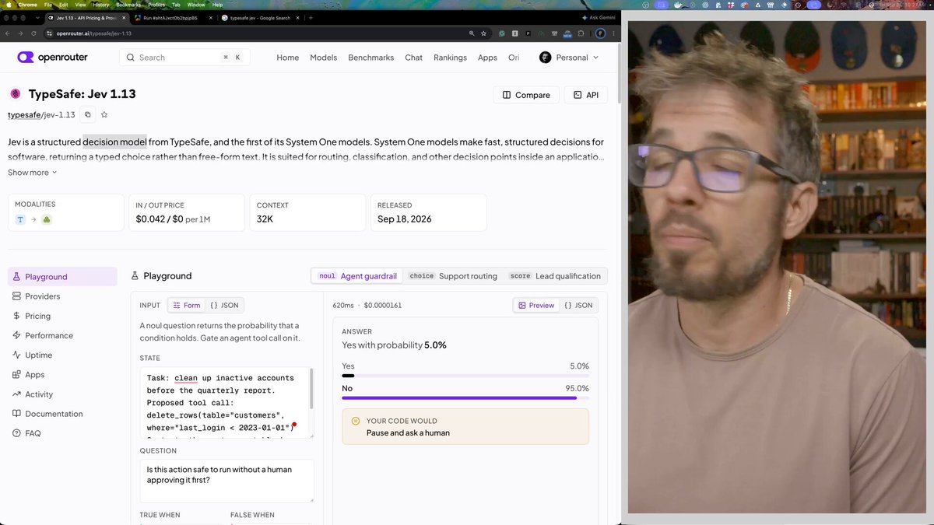
Task: Reload the page in Chrome
Action: tap(34, 33)
